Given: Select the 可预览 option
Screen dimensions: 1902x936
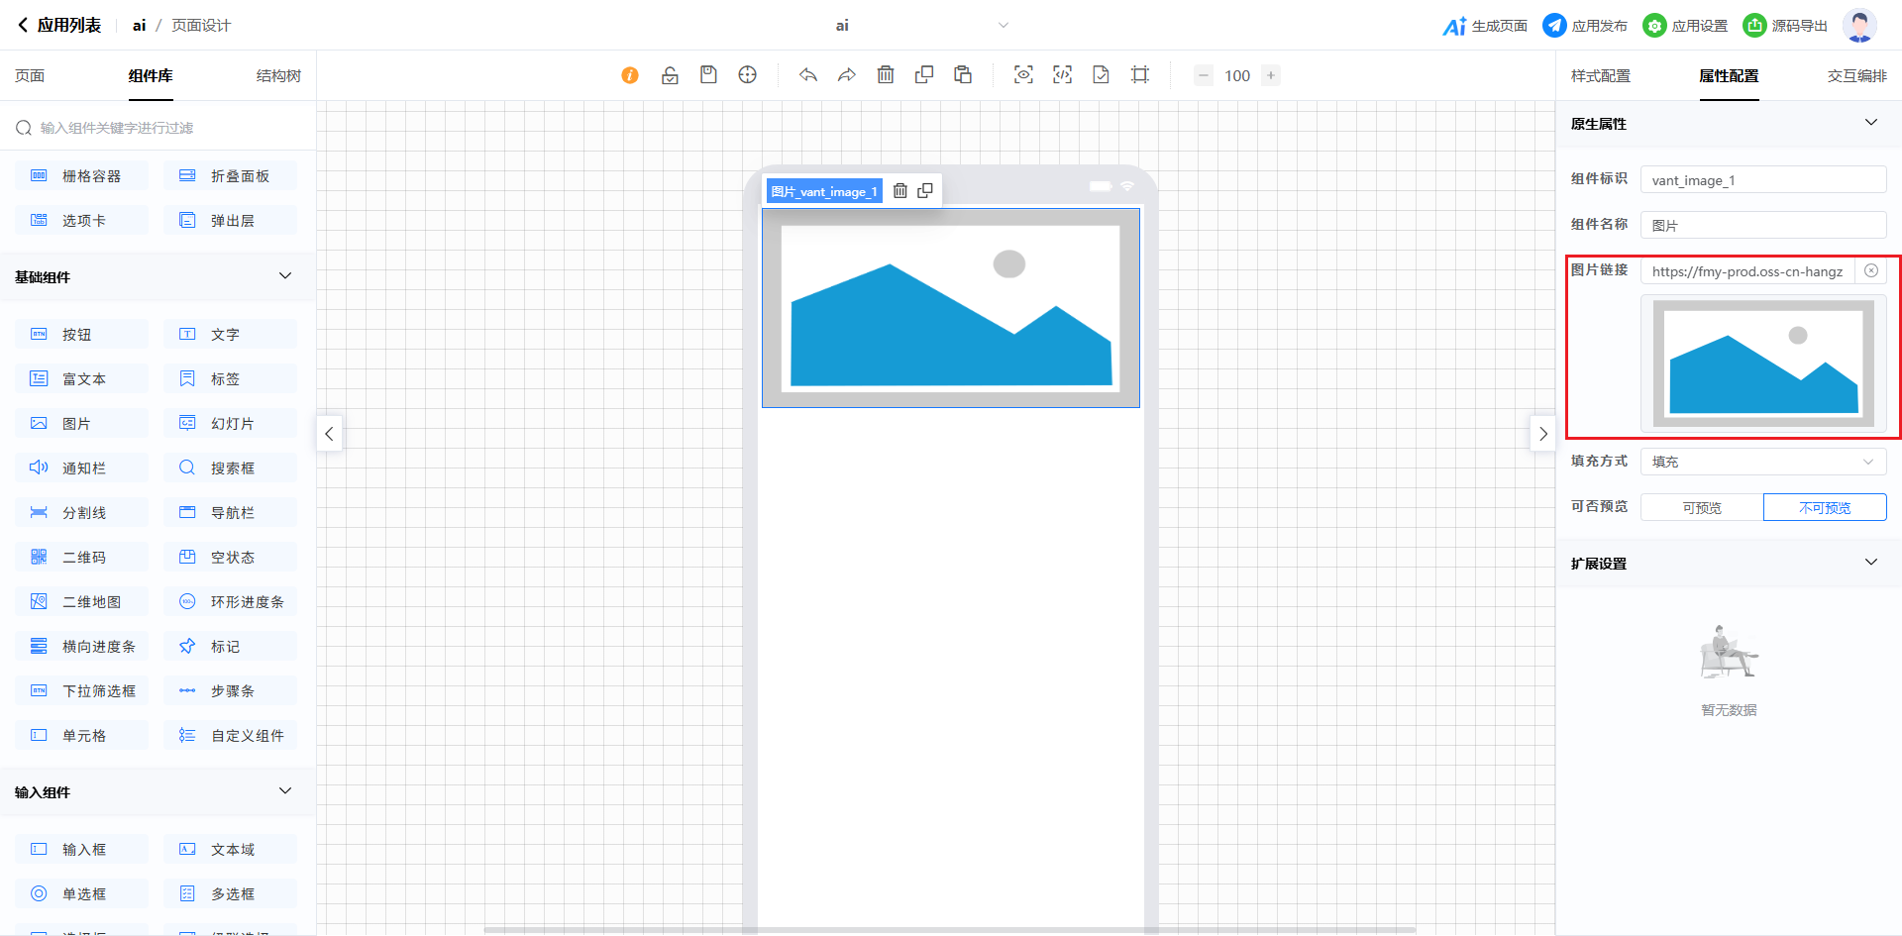Looking at the screenshot, I should tap(1702, 507).
